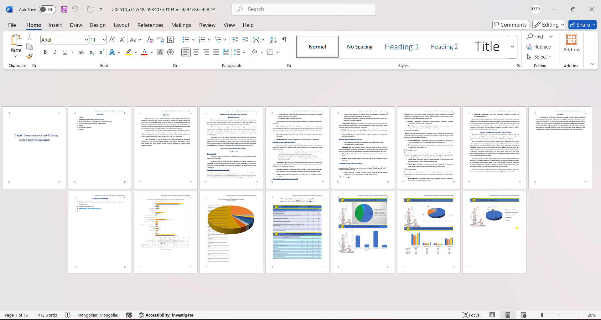Open the References tab

(x=150, y=25)
